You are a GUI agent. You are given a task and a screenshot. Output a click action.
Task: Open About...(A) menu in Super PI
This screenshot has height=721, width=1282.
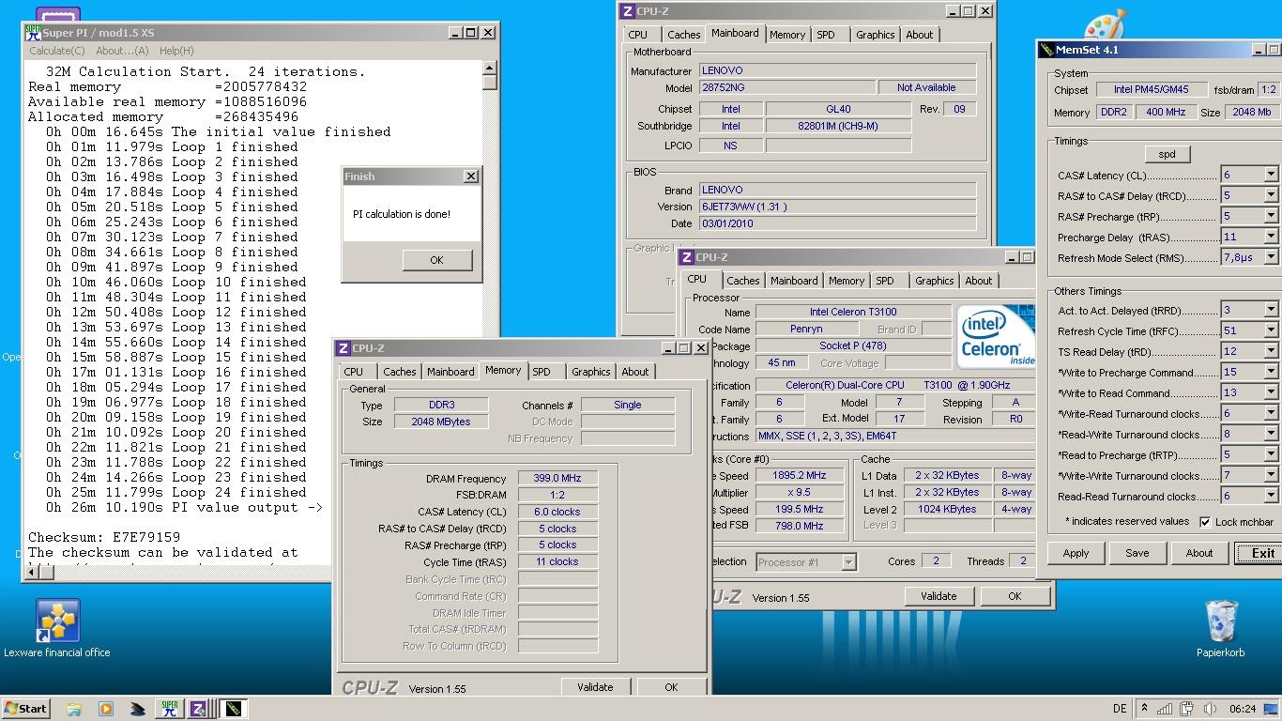click(122, 51)
